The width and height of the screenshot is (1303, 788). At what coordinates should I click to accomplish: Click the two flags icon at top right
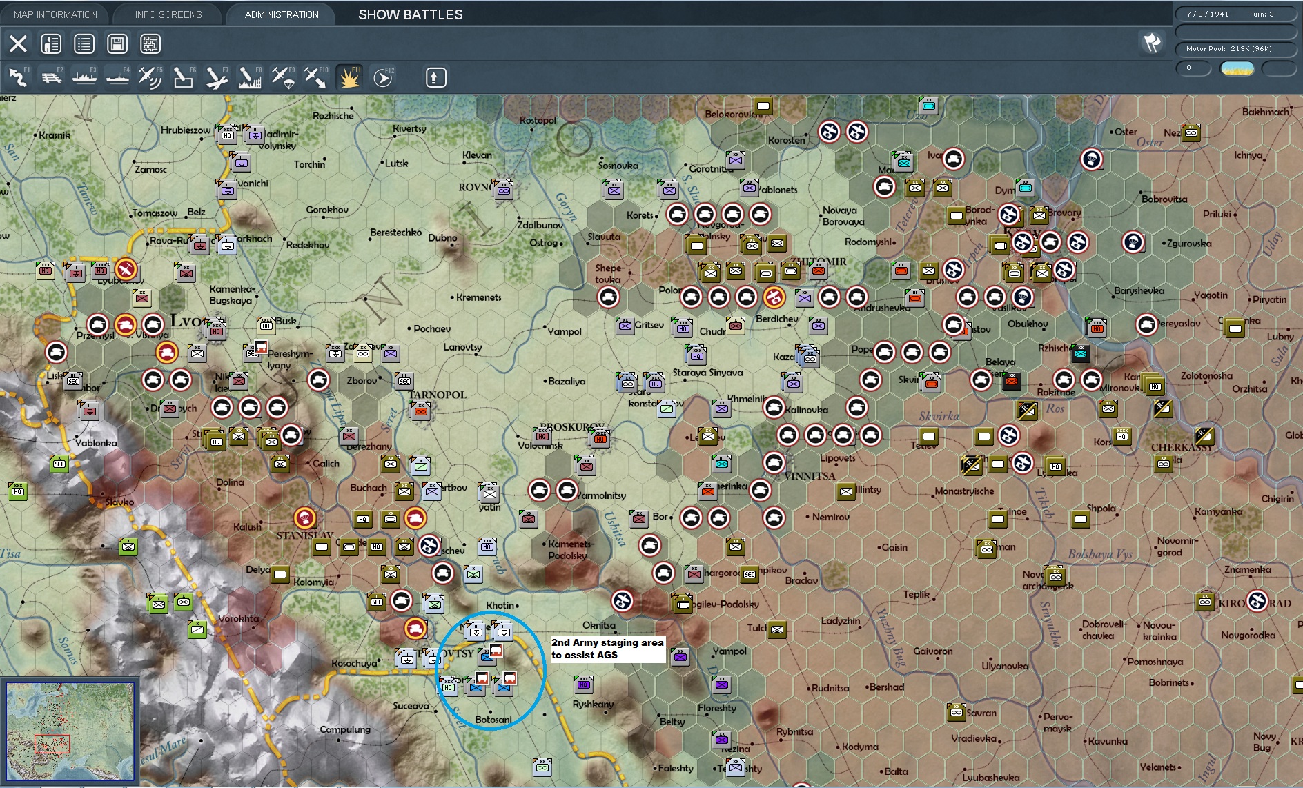(1151, 43)
